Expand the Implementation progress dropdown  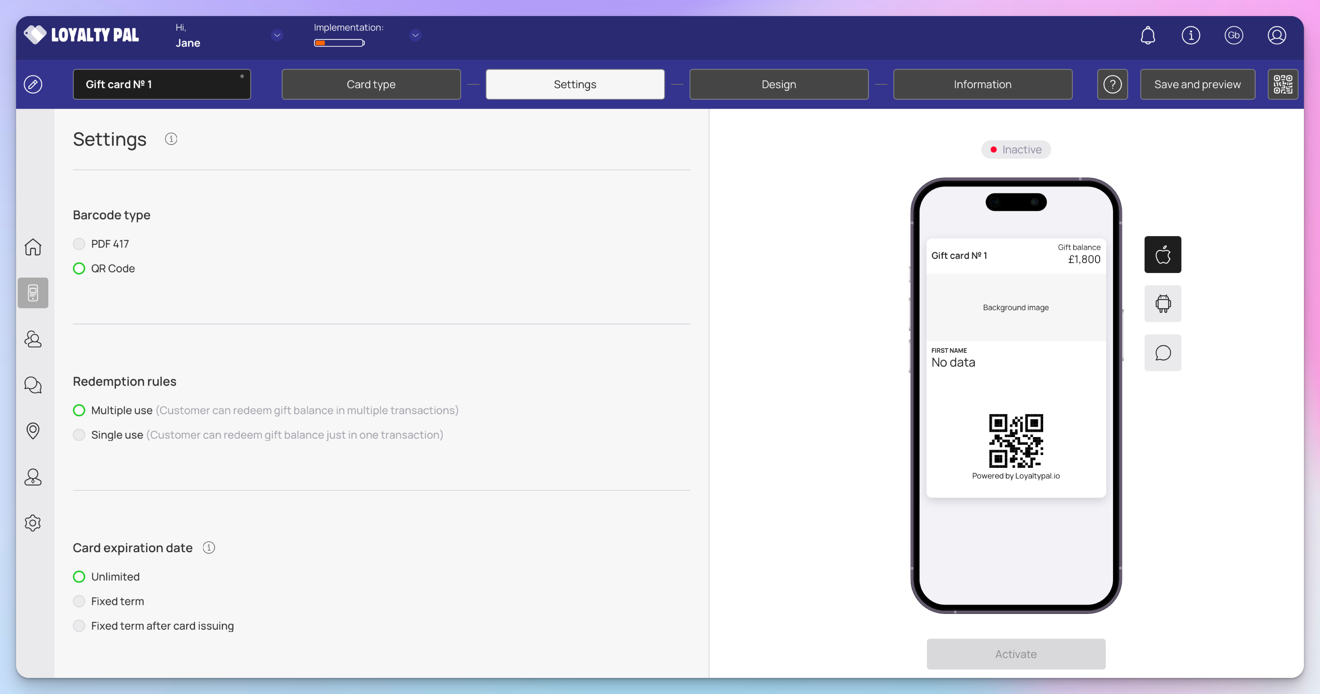[x=415, y=35]
